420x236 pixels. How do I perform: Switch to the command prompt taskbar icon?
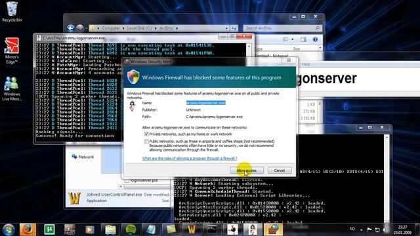[x=211, y=229]
